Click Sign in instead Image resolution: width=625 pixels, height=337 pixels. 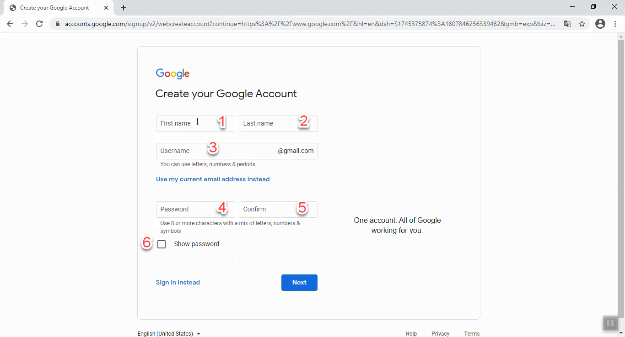coord(178,282)
